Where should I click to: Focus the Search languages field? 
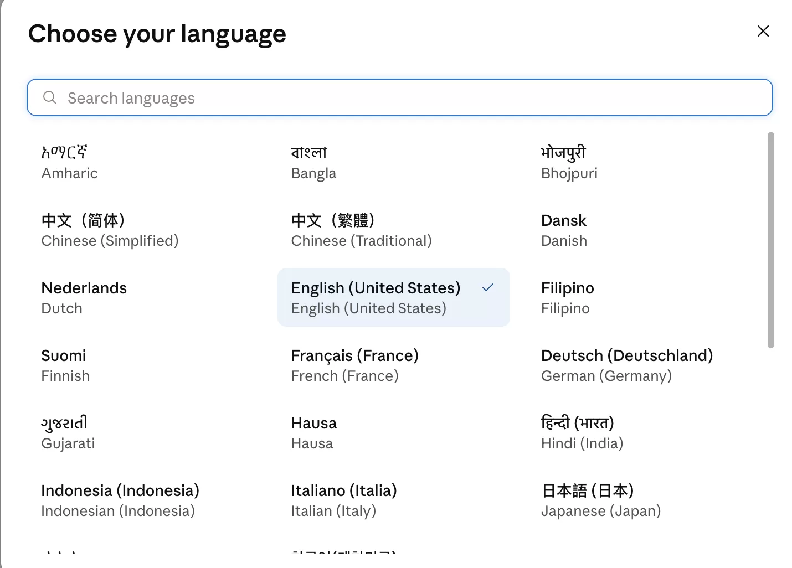(399, 97)
